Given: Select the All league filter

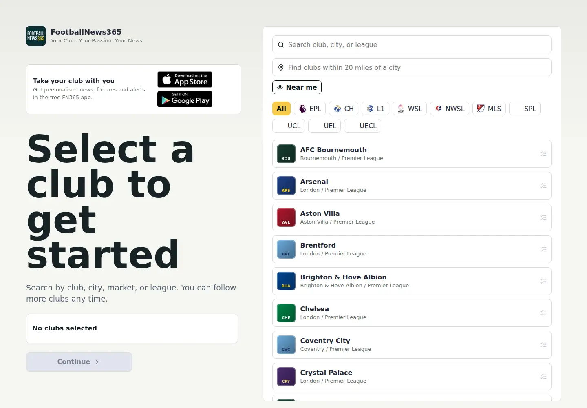Looking at the screenshot, I should 281,109.
